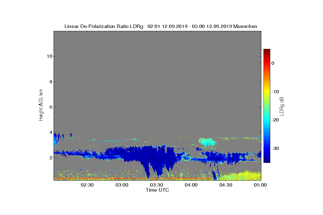Click the yellow-green echo region near 04:45
Viewport: 323px width, 215px height.
pyautogui.click(x=242, y=176)
